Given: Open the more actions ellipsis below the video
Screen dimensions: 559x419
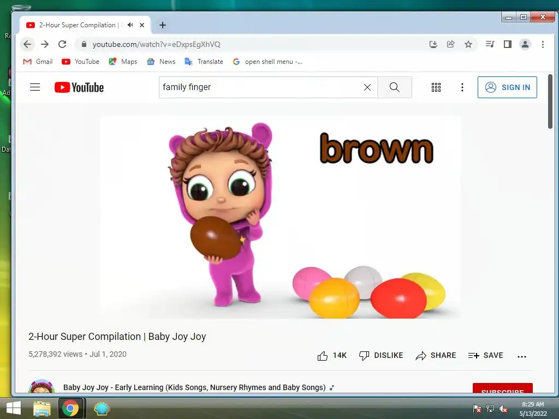Looking at the screenshot, I should tap(522, 356).
